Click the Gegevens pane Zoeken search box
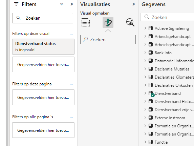The image size is (194, 146). click(x=167, y=17)
